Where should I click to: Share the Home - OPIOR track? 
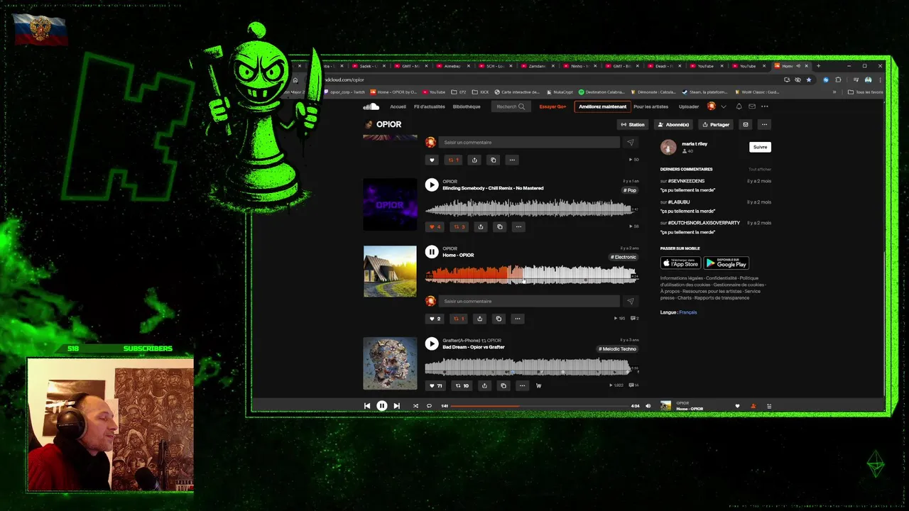tap(479, 319)
